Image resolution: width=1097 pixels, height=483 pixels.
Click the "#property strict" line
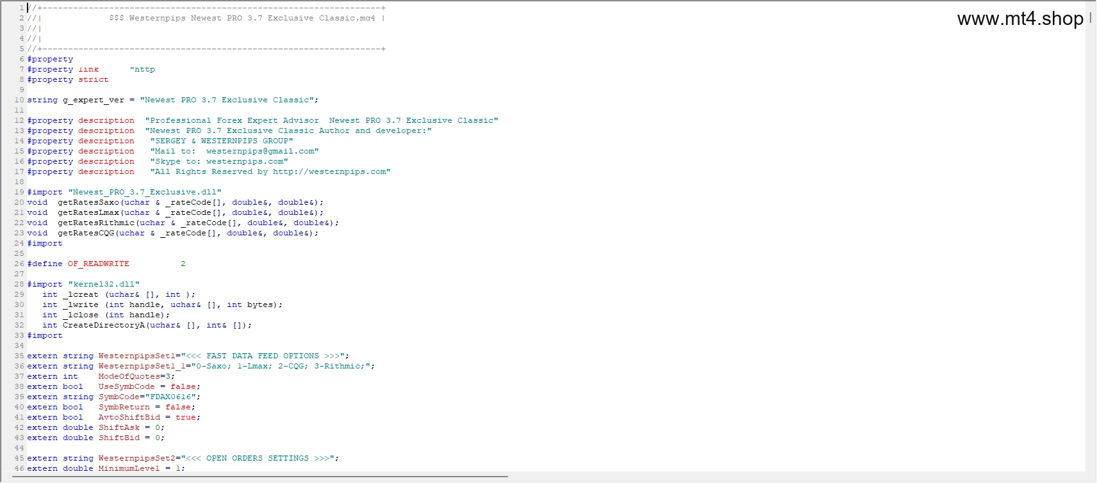tap(68, 79)
